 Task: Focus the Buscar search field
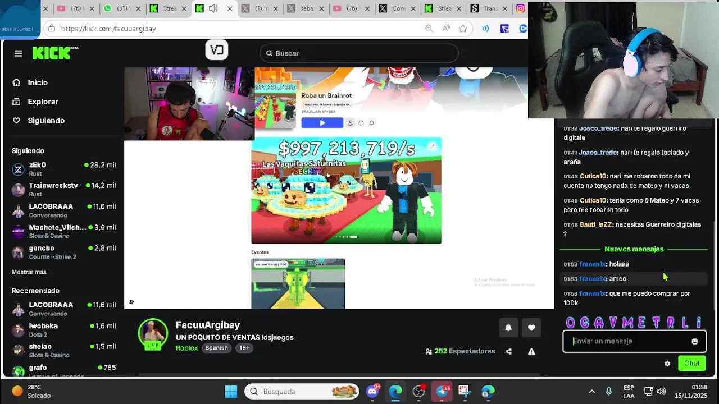[359, 53]
